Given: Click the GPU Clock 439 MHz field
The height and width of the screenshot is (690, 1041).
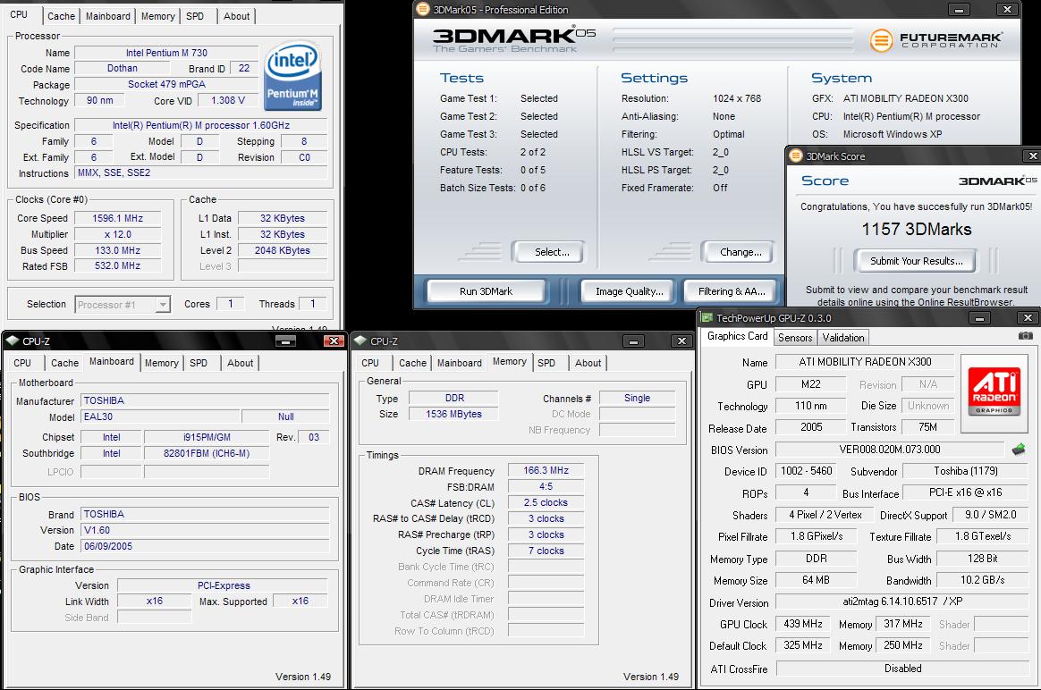Looking at the screenshot, I should [x=802, y=624].
